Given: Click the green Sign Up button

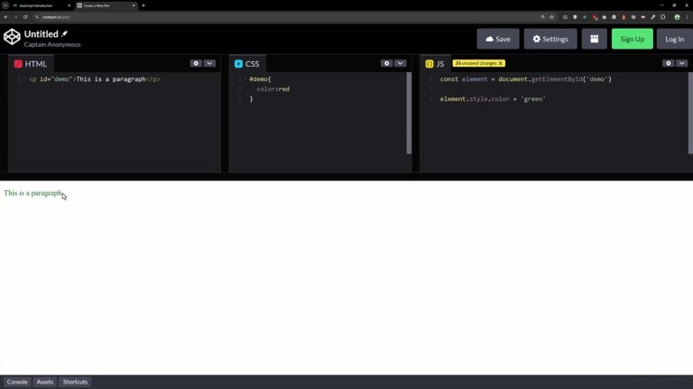Looking at the screenshot, I should [632, 39].
